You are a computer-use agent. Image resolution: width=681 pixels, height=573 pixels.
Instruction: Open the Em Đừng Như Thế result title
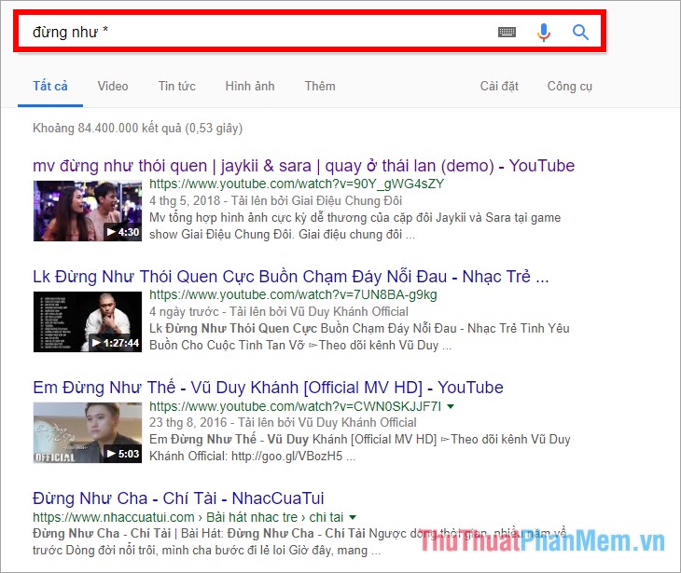point(268,387)
